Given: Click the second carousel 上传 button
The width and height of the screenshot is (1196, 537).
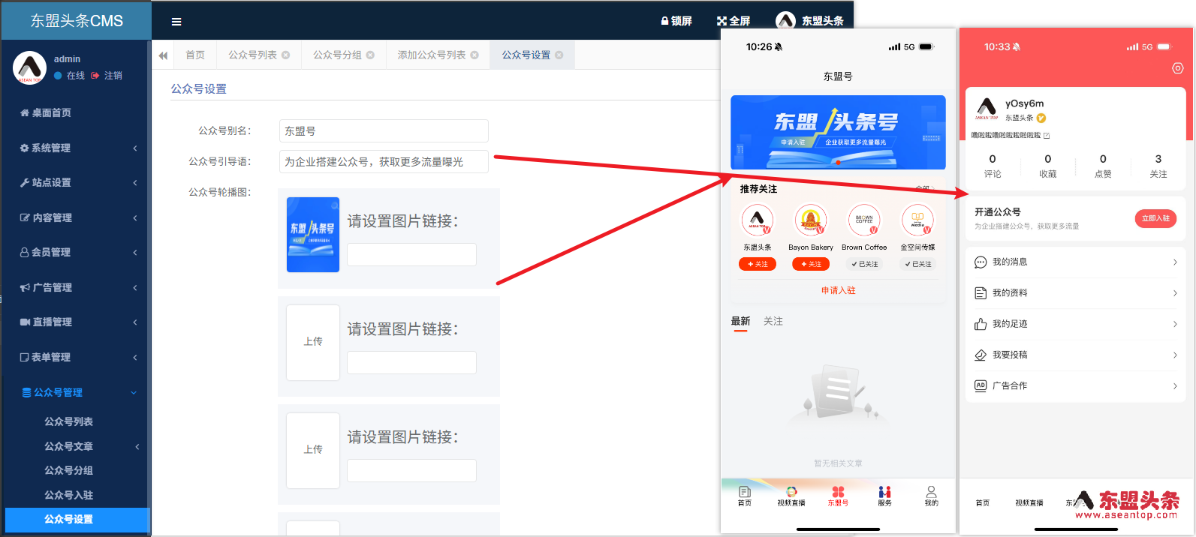Looking at the screenshot, I should (x=313, y=342).
